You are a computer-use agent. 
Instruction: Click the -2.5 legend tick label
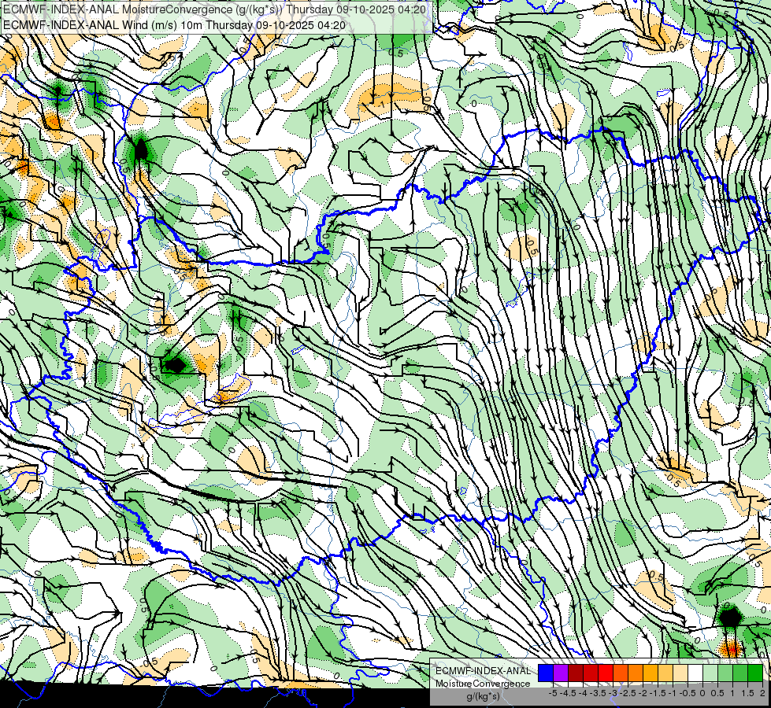point(629,693)
